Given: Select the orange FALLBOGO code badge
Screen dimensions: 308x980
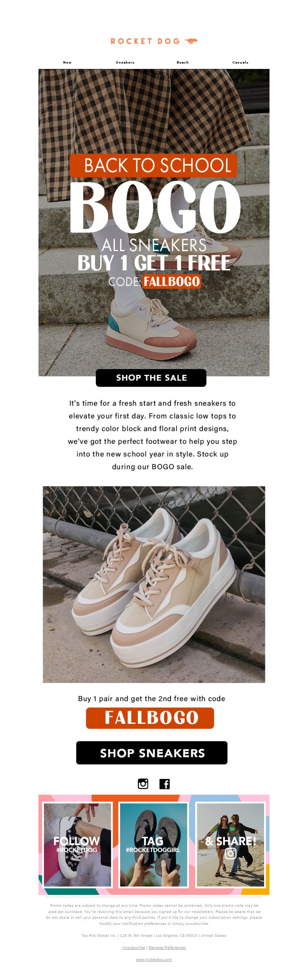Looking at the screenshot, I should 150,718.
